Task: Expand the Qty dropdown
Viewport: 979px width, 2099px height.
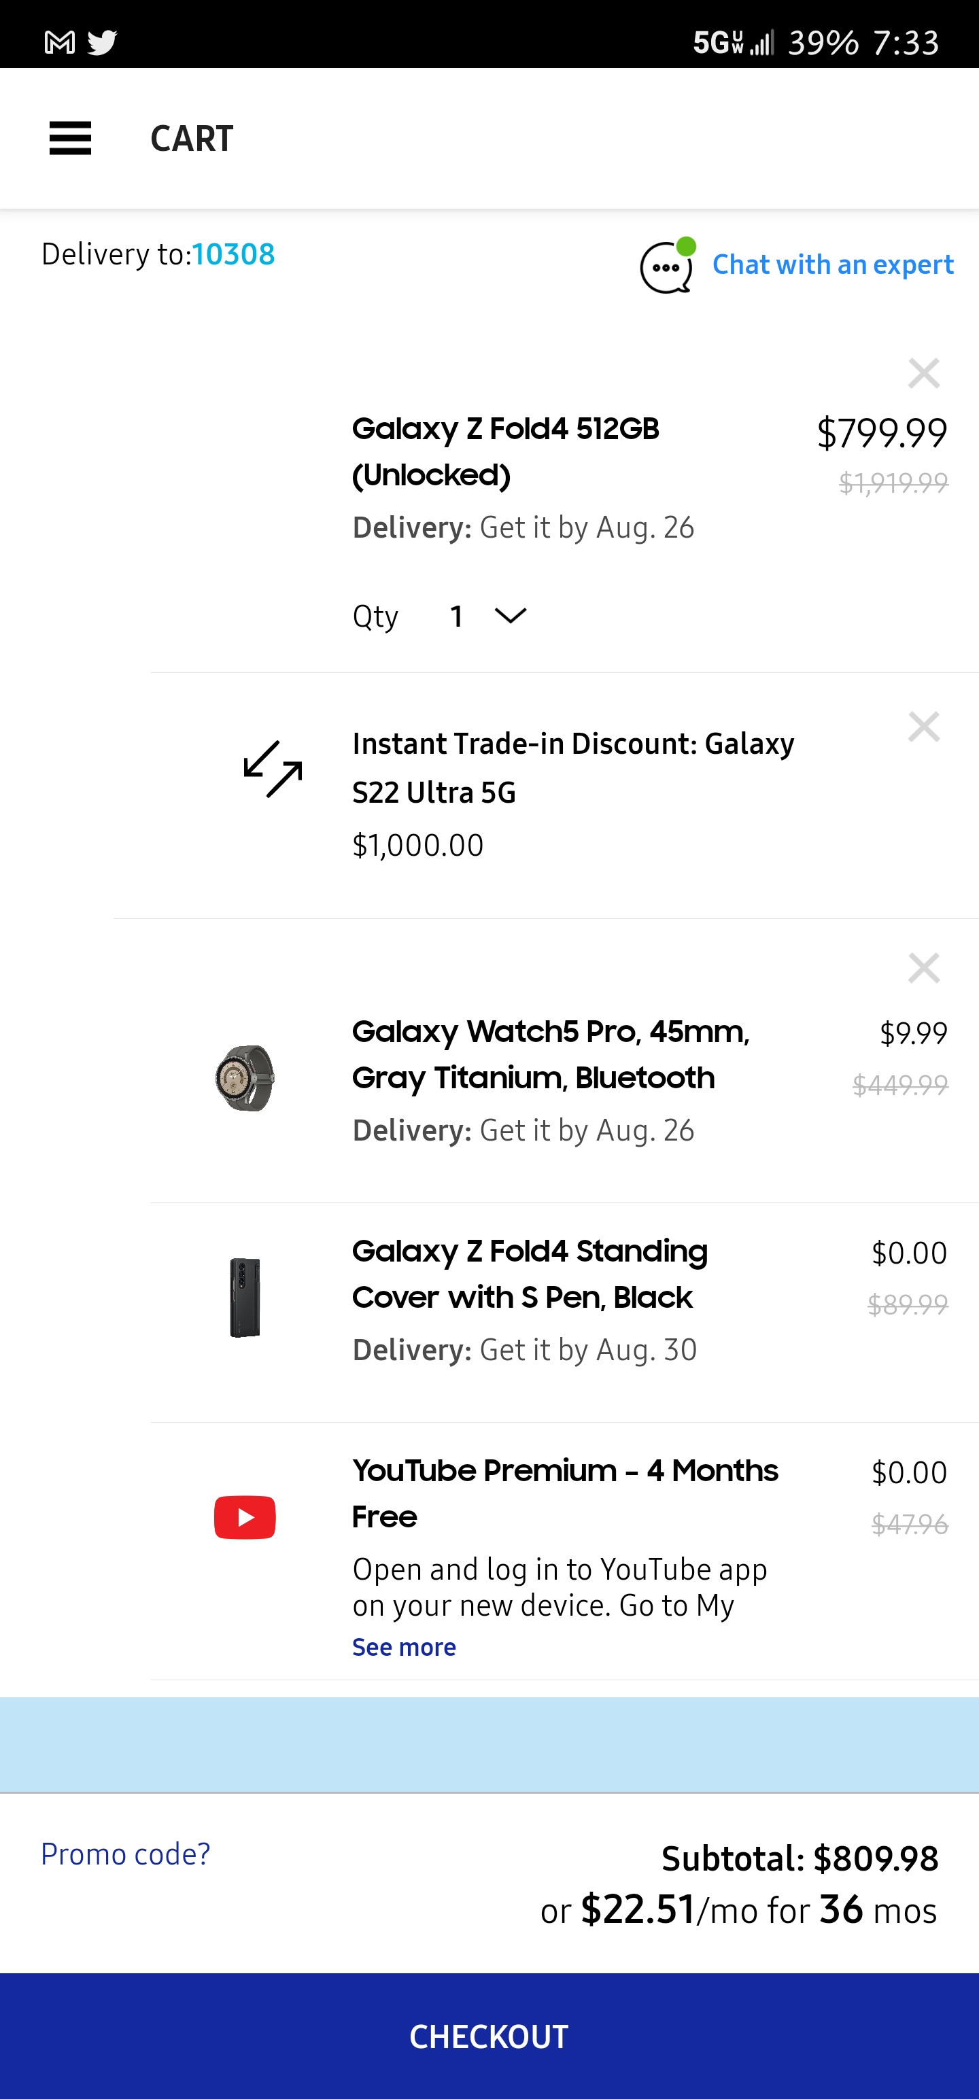Action: 489,616
